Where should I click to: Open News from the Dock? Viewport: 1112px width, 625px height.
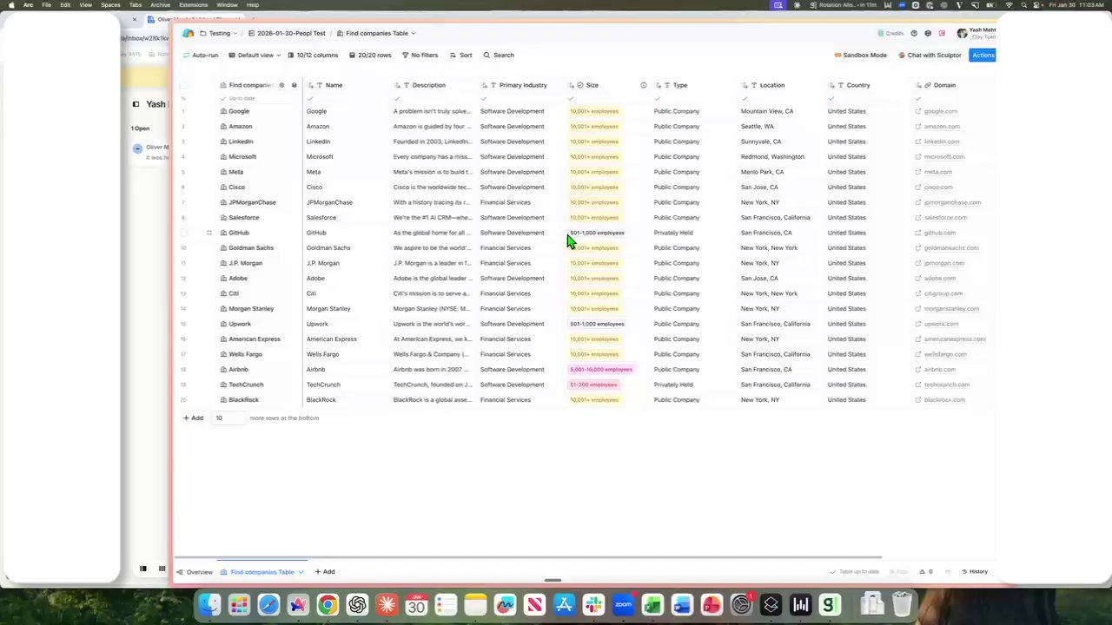pyautogui.click(x=534, y=604)
